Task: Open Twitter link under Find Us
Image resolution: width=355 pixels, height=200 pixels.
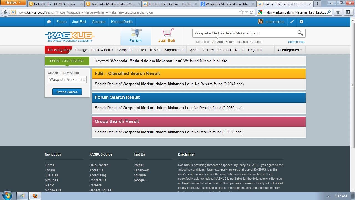Action: 138,165
